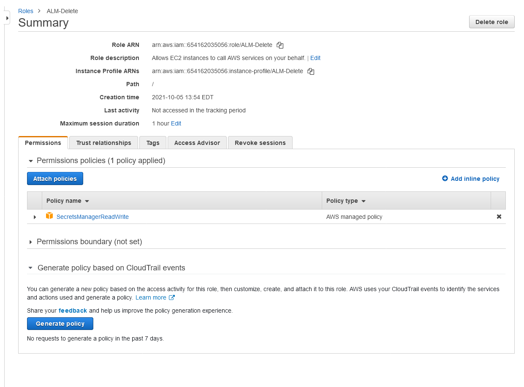The image size is (524, 387).
Task: Click the plus icon next to Add inline policy
Action: pyautogui.click(x=444, y=178)
